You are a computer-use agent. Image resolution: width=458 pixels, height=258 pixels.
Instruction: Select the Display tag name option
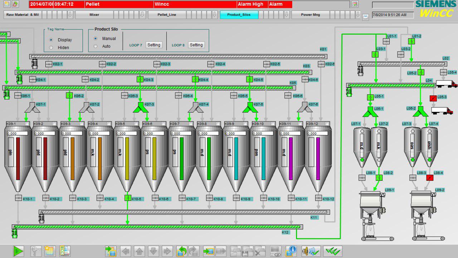tap(51, 40)
